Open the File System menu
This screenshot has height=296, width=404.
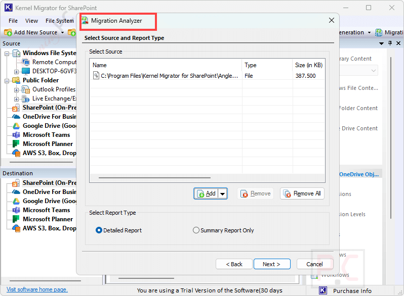pyautogui.click(x=60, y=21)
